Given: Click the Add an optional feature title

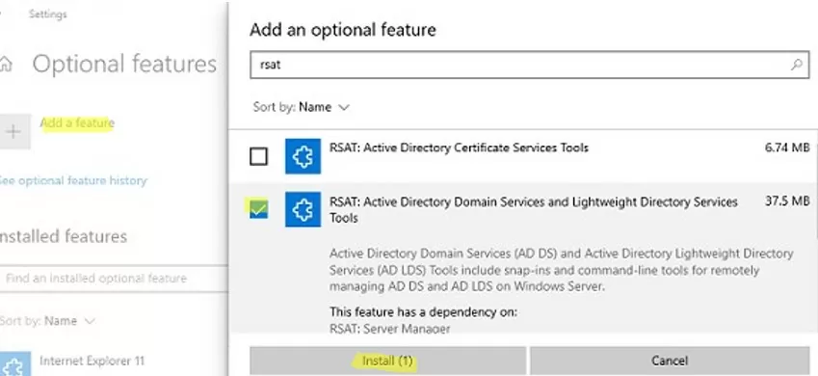Looking at the screenshot, I should click(343, 29).
